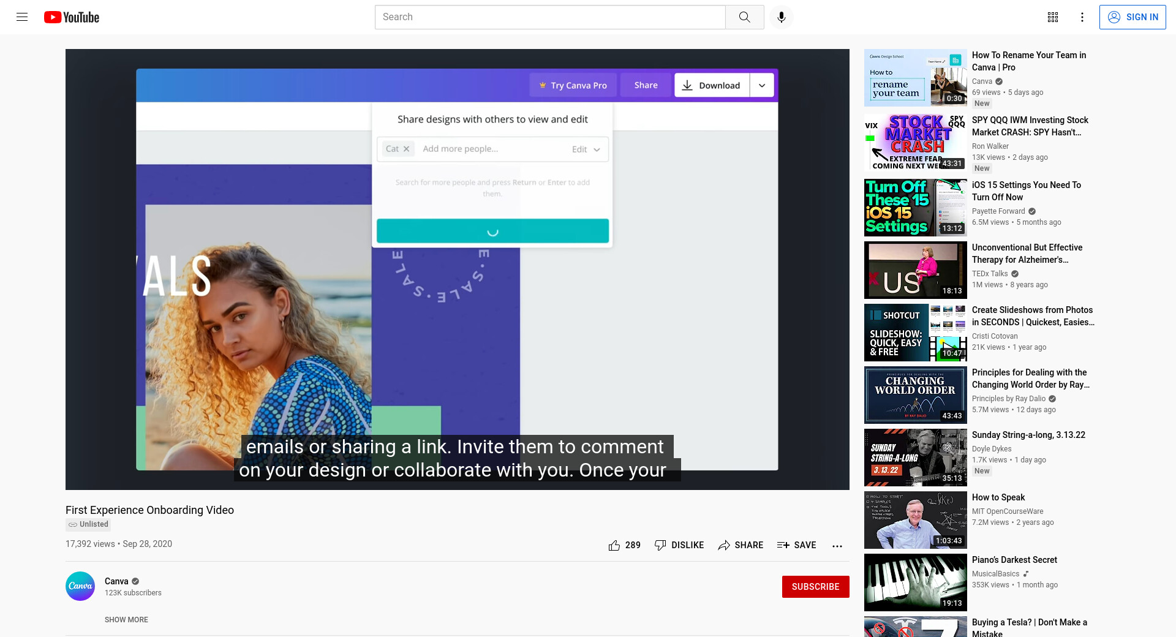
Task: Open TEDx Alzheimer's therapy thumbnail
Action: 915,270
